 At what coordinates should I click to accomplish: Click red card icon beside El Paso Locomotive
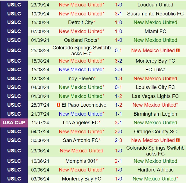point(59,105)
